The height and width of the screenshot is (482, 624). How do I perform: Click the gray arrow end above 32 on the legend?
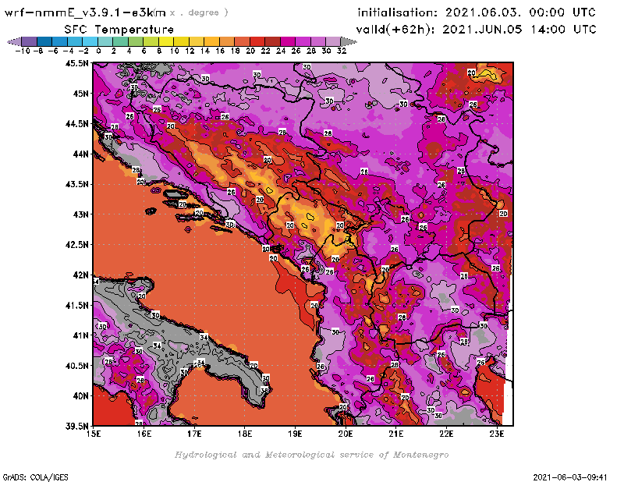click(x=348, y=41)
